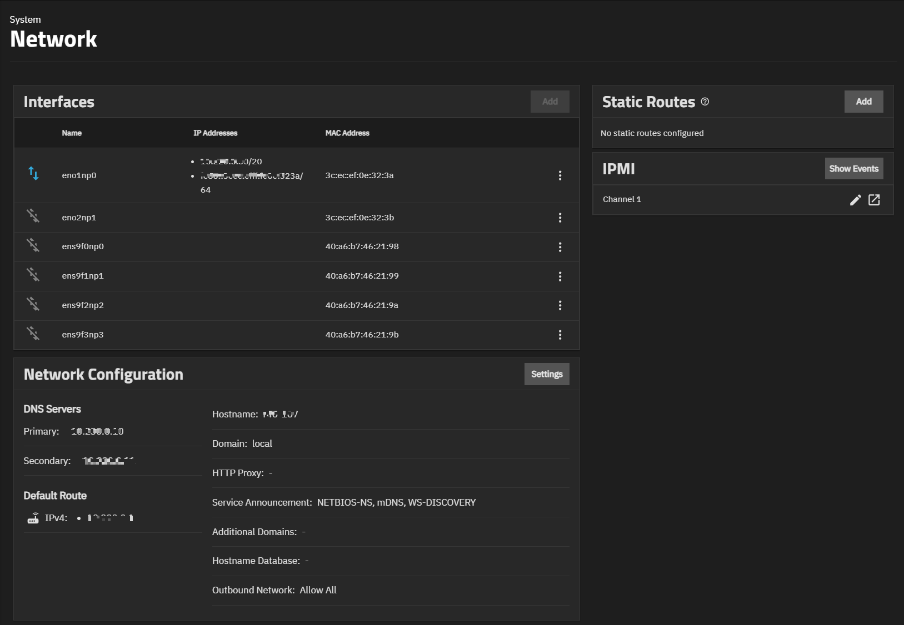
Task: Click the eno1np0 active link status icon
Action: point(33,174)
